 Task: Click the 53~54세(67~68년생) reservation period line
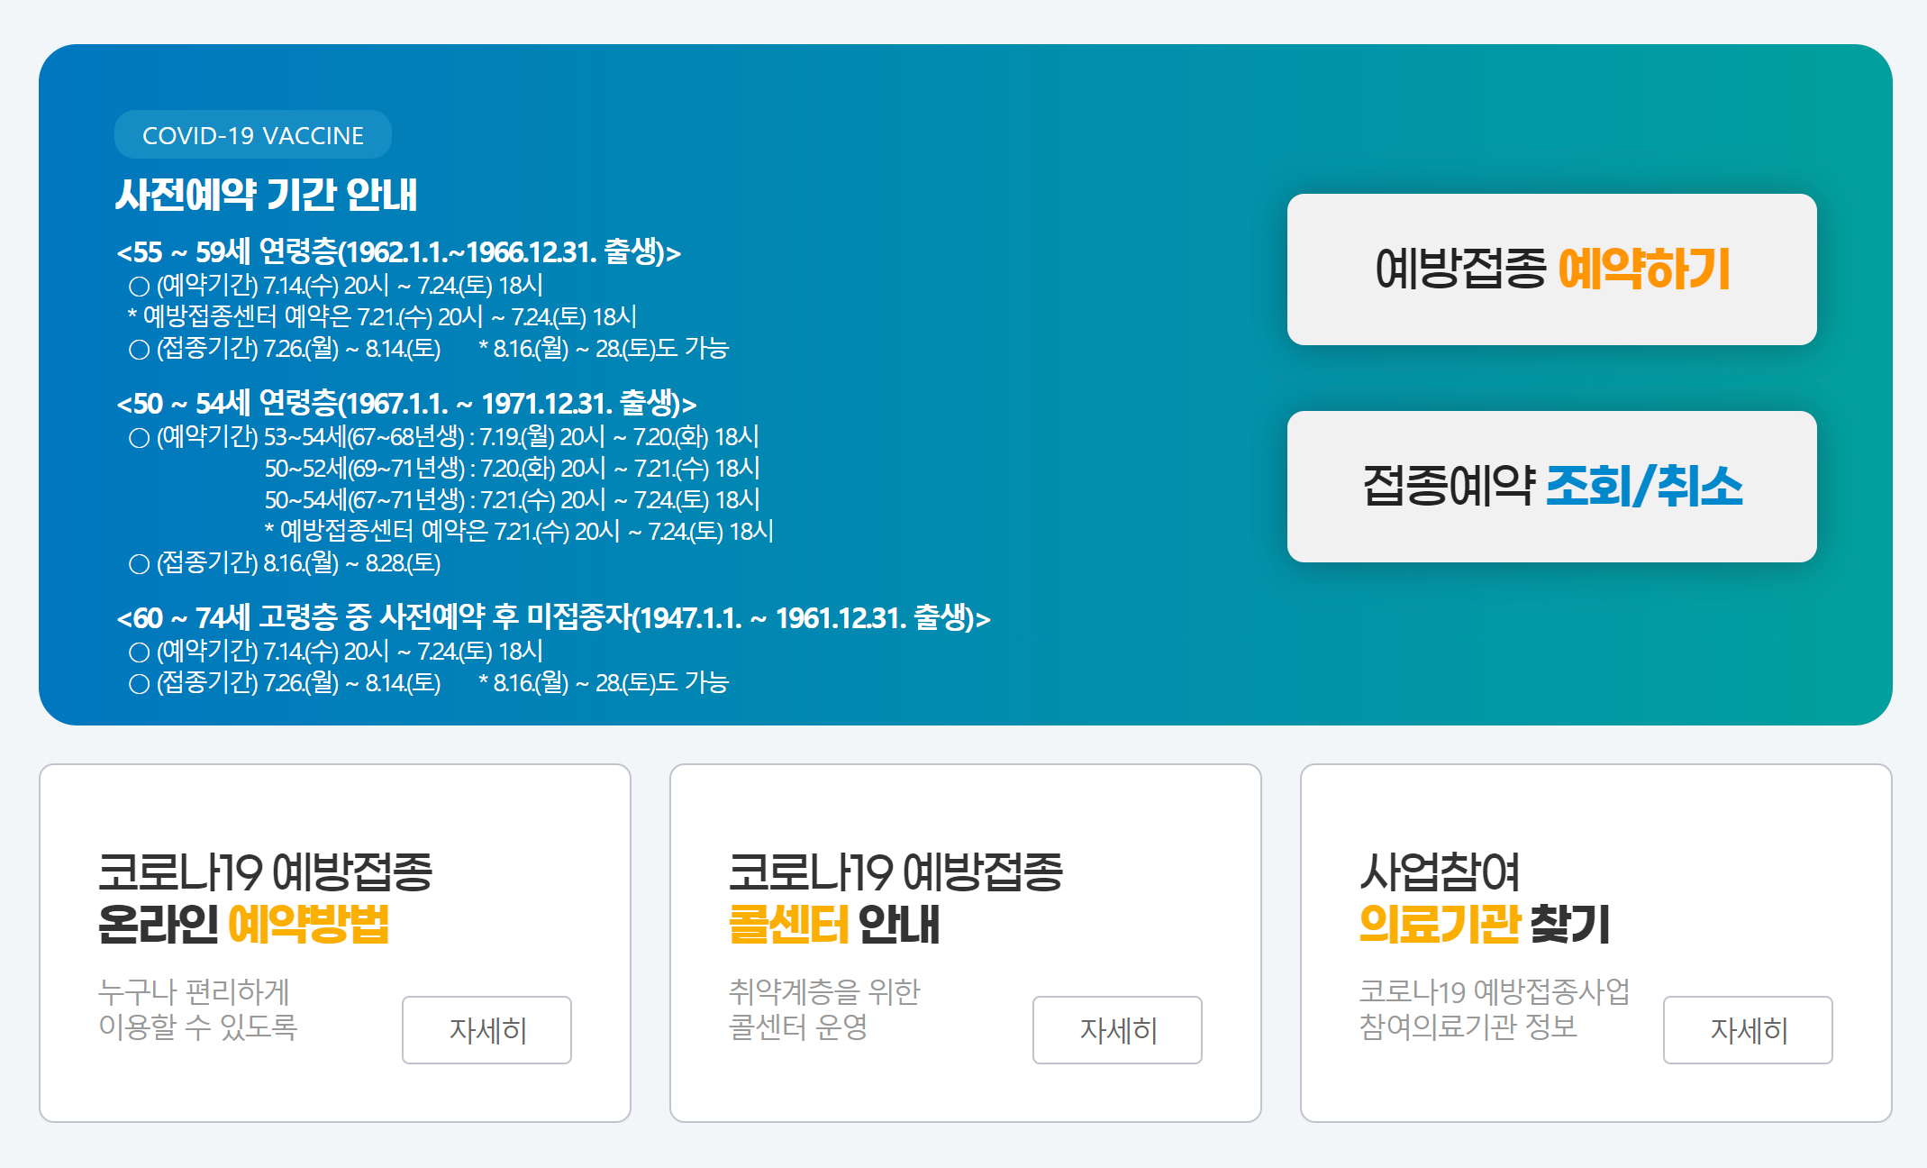point(511,437)
